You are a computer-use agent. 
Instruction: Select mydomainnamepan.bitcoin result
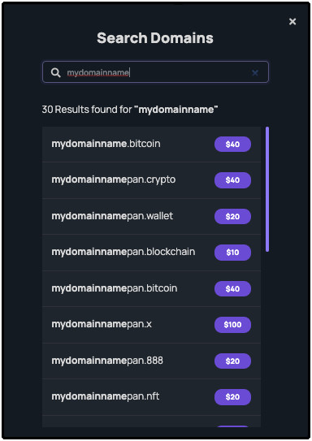(x=151, y=288)
